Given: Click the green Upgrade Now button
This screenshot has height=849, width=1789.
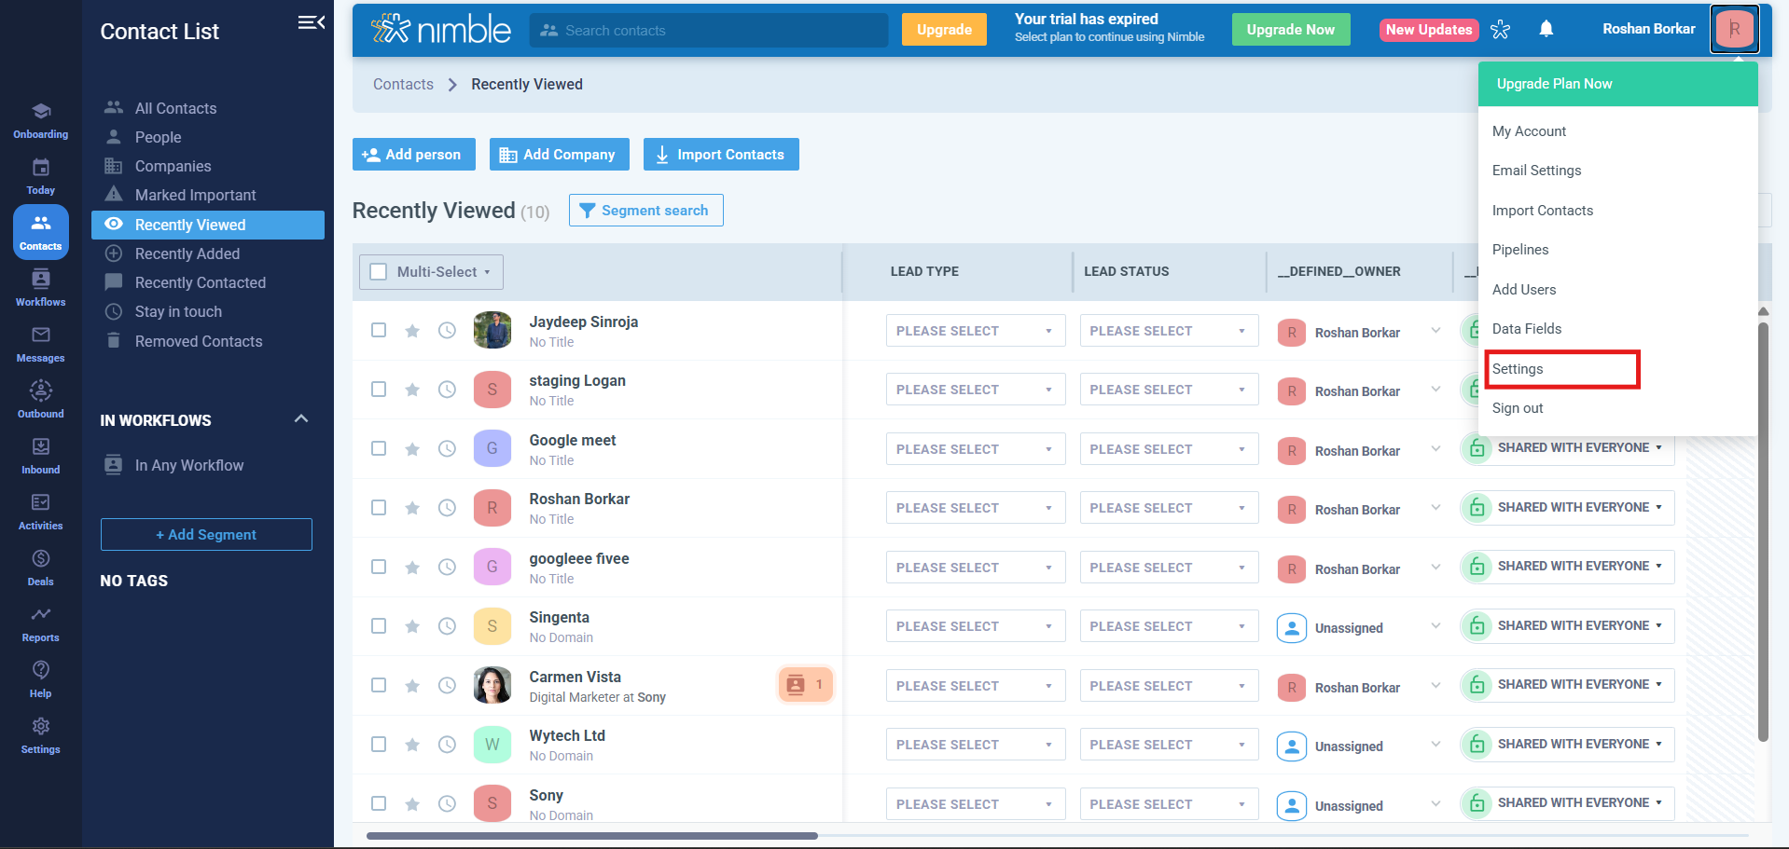Looking at the screenshot, I should click(1291, 30).
